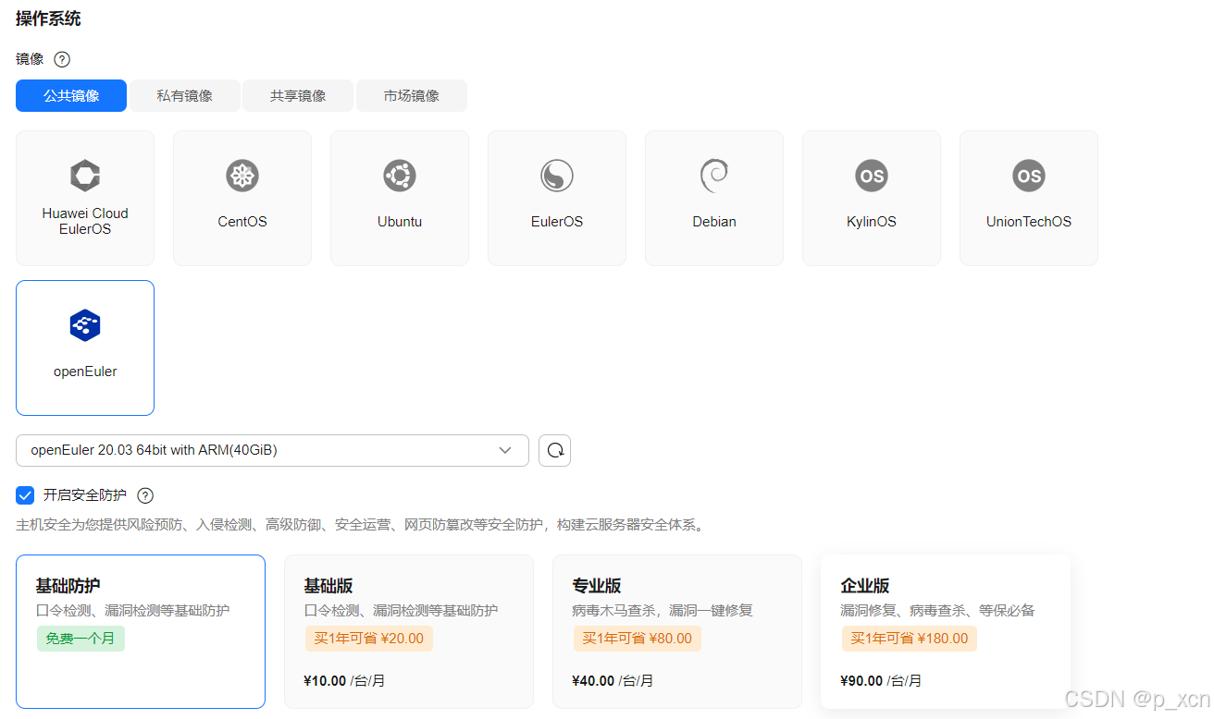The image size is (1214, 719).
Task: Uncheck 开启安全防护 checkbox
Action: click(25, 495)
